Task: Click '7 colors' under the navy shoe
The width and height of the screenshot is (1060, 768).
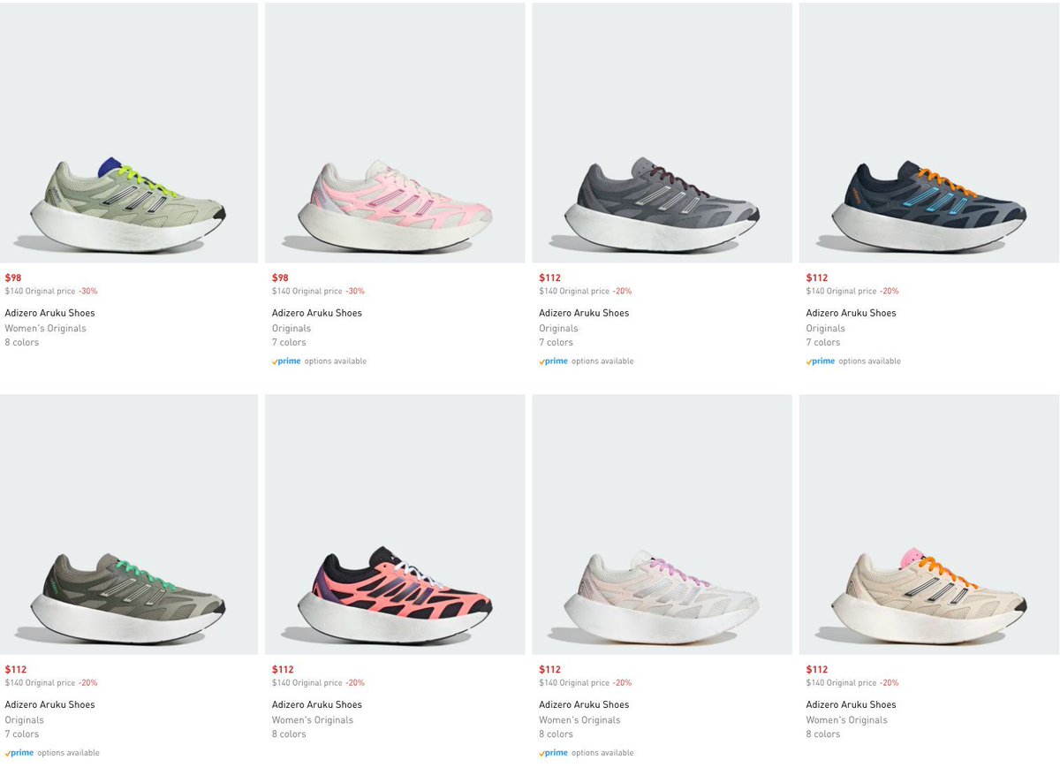Action: click(823, 342)
